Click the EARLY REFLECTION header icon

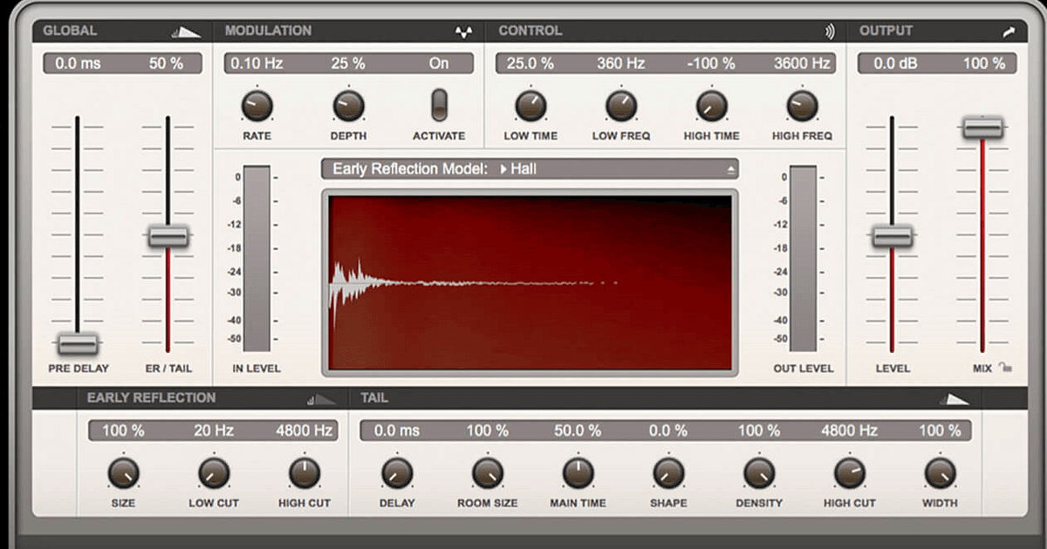[320, 397]
